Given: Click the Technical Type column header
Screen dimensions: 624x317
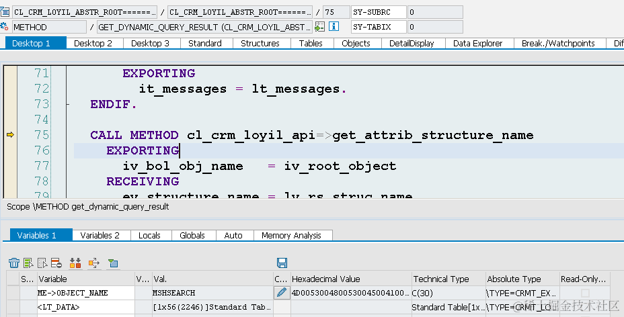Looking at the screenshot, I should point(448,279).
